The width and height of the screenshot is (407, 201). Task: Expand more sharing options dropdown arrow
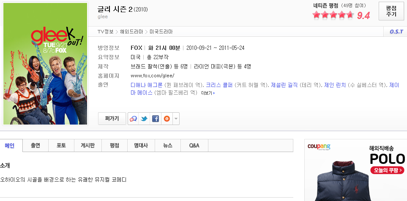click(x=176, y=119)
